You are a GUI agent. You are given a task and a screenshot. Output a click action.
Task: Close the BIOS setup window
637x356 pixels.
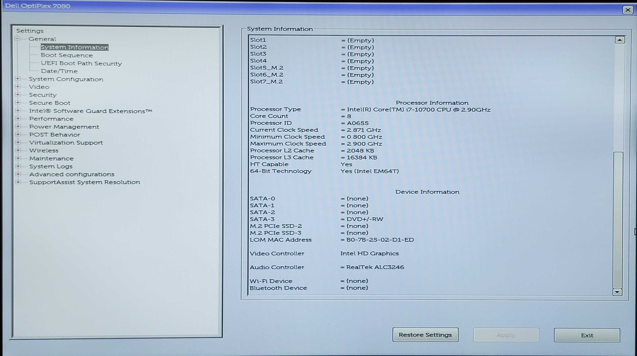pos(627,10)
